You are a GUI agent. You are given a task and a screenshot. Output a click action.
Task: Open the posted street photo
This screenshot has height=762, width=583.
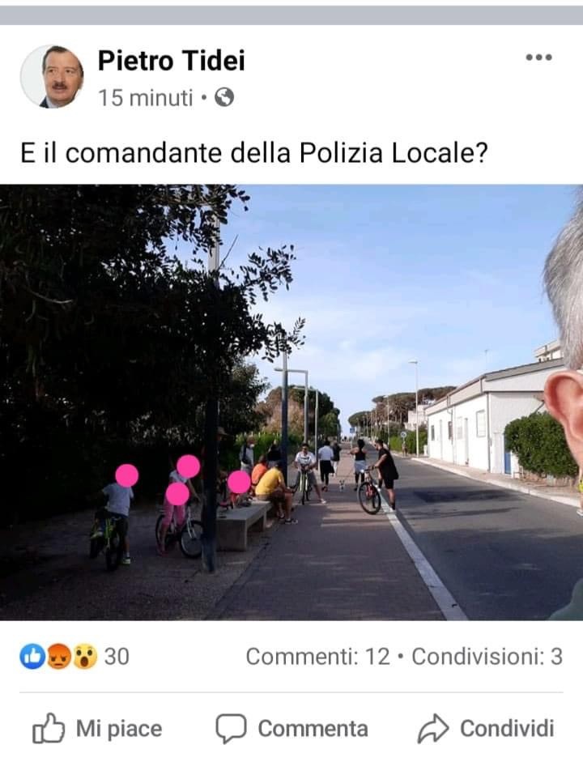click(291, 402)
